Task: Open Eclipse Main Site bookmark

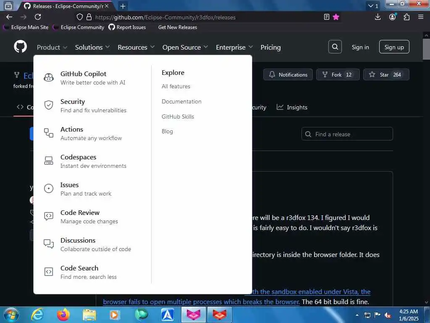Action: pos(26,27)
